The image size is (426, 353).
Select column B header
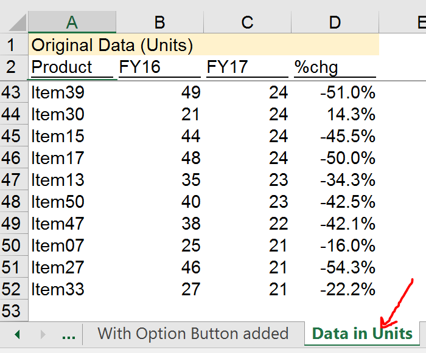click(159, 22)
